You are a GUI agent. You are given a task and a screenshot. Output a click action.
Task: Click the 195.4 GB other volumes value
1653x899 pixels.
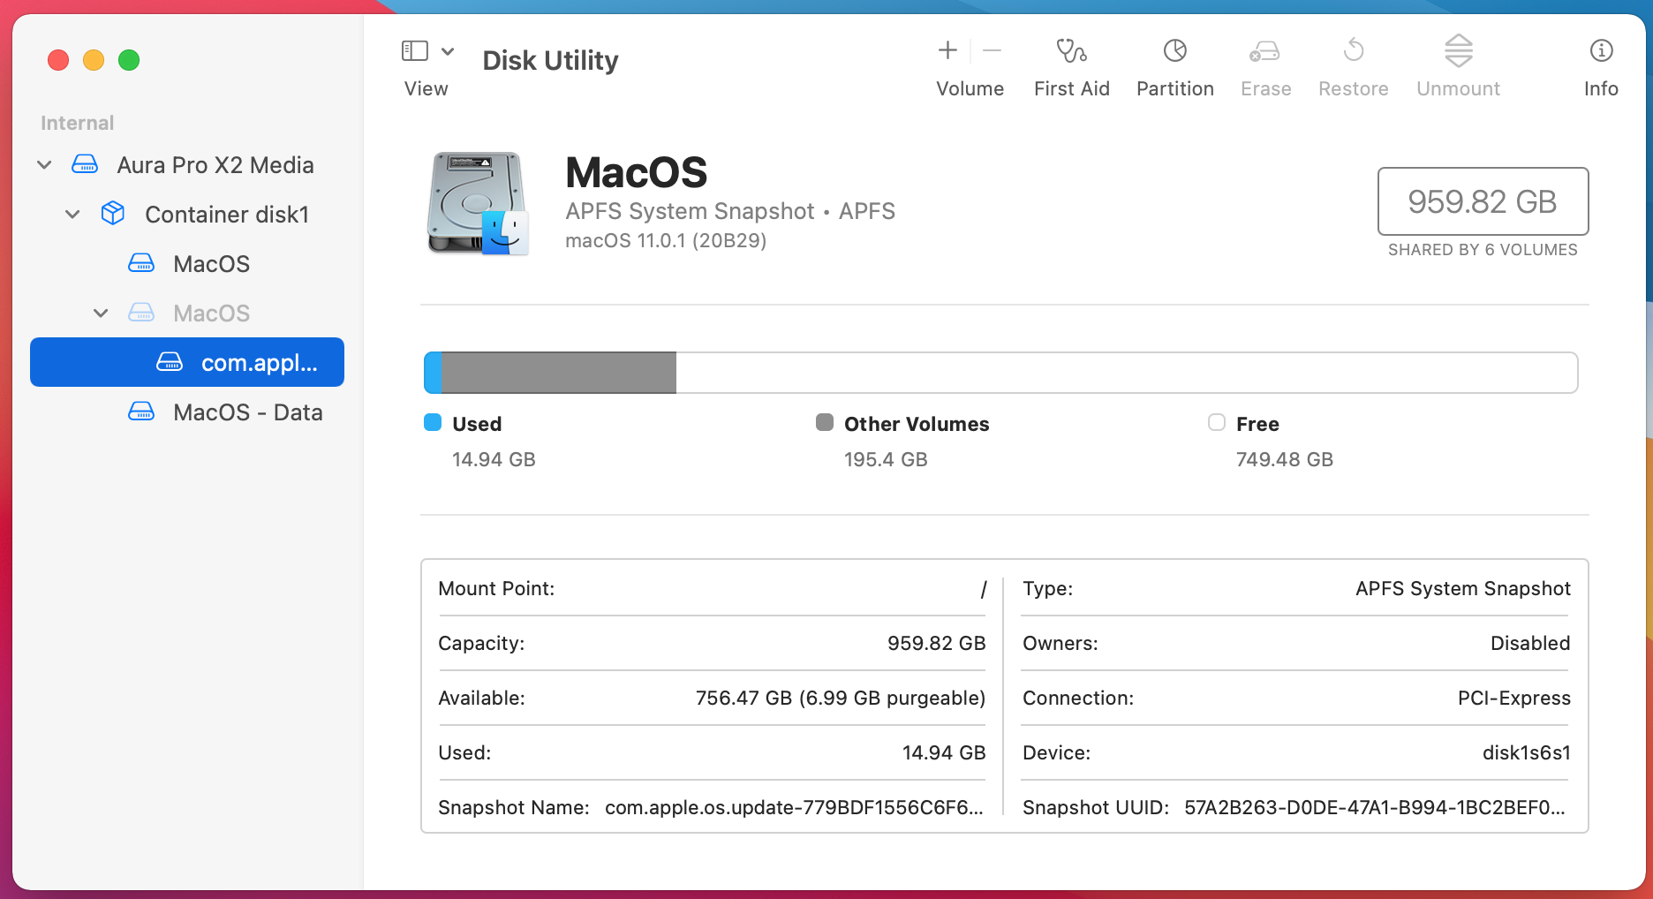[886, 459]
